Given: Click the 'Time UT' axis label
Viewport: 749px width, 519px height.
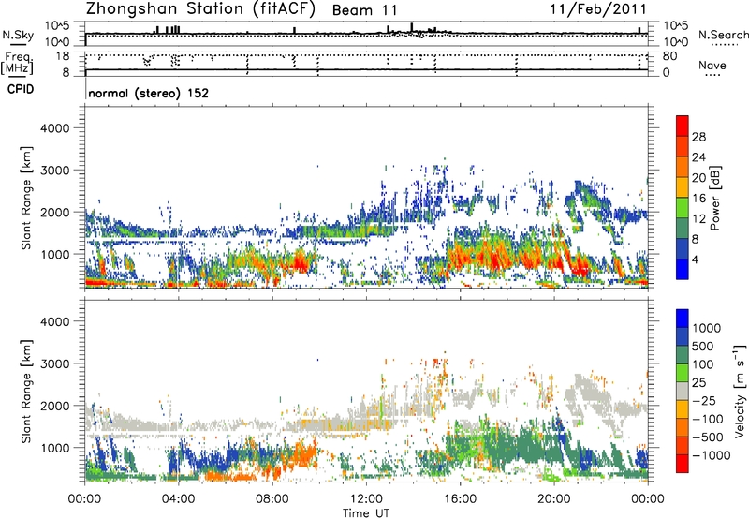Looking at the screenshot, I should coord(366,512).
